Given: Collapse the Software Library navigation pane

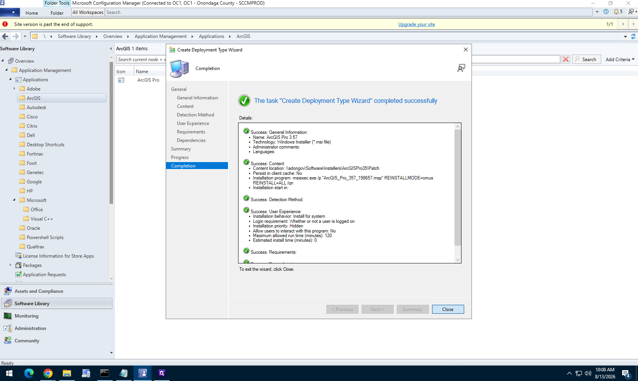Looking at the screenshot, I should pyautogui.click(x=111, y=49).
